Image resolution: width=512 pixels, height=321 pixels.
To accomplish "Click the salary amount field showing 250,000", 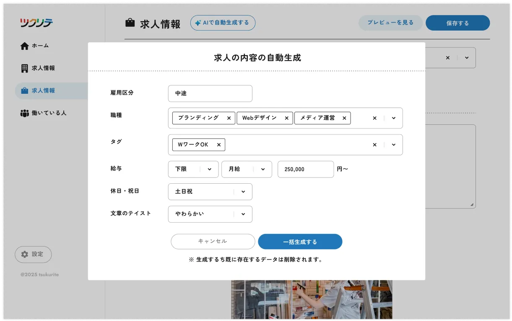I will coord(306,169).
